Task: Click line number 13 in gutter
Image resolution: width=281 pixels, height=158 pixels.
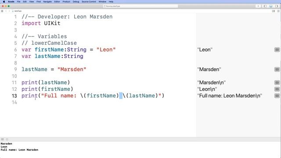Action: coord(14,96)
